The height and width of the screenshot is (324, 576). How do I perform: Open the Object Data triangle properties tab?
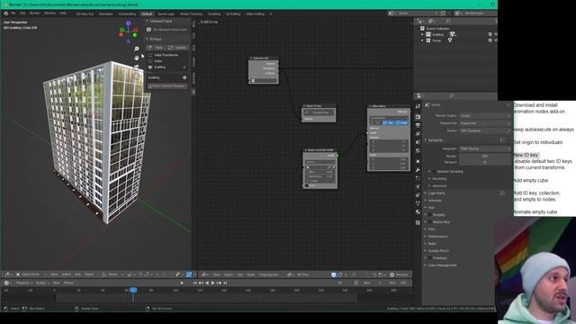tap(418, 203)
